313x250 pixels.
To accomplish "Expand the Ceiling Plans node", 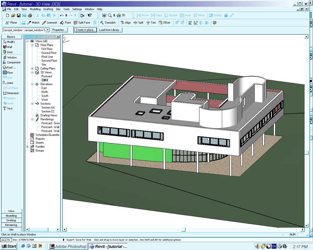I will pos(32,68).
